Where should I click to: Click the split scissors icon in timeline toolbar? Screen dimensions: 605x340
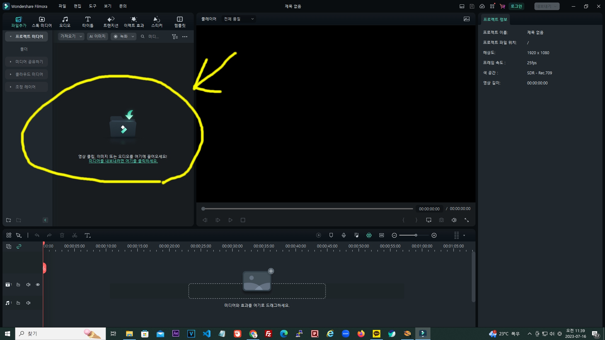point(75,235)
